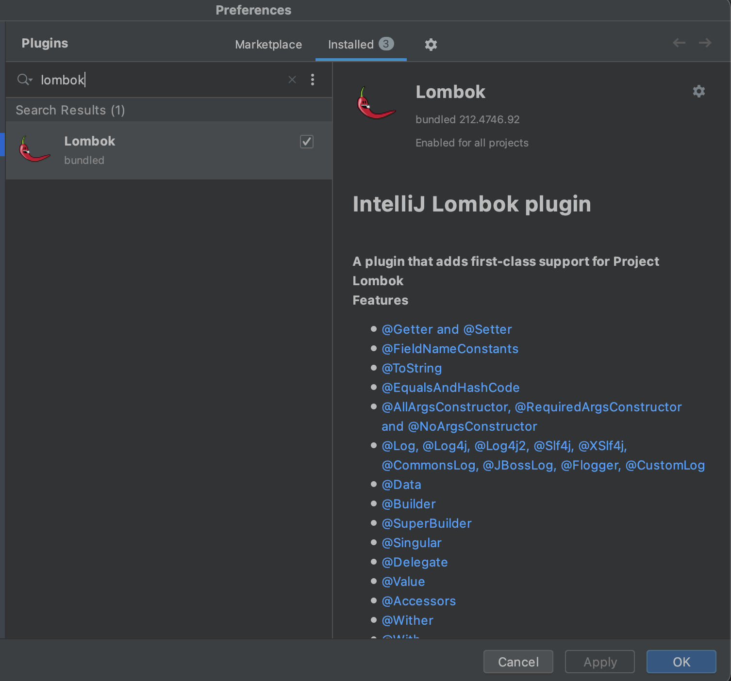This screenshot has width=731, height=681.
Task: Open the @Builder link
Action: (x=409, y=504)
